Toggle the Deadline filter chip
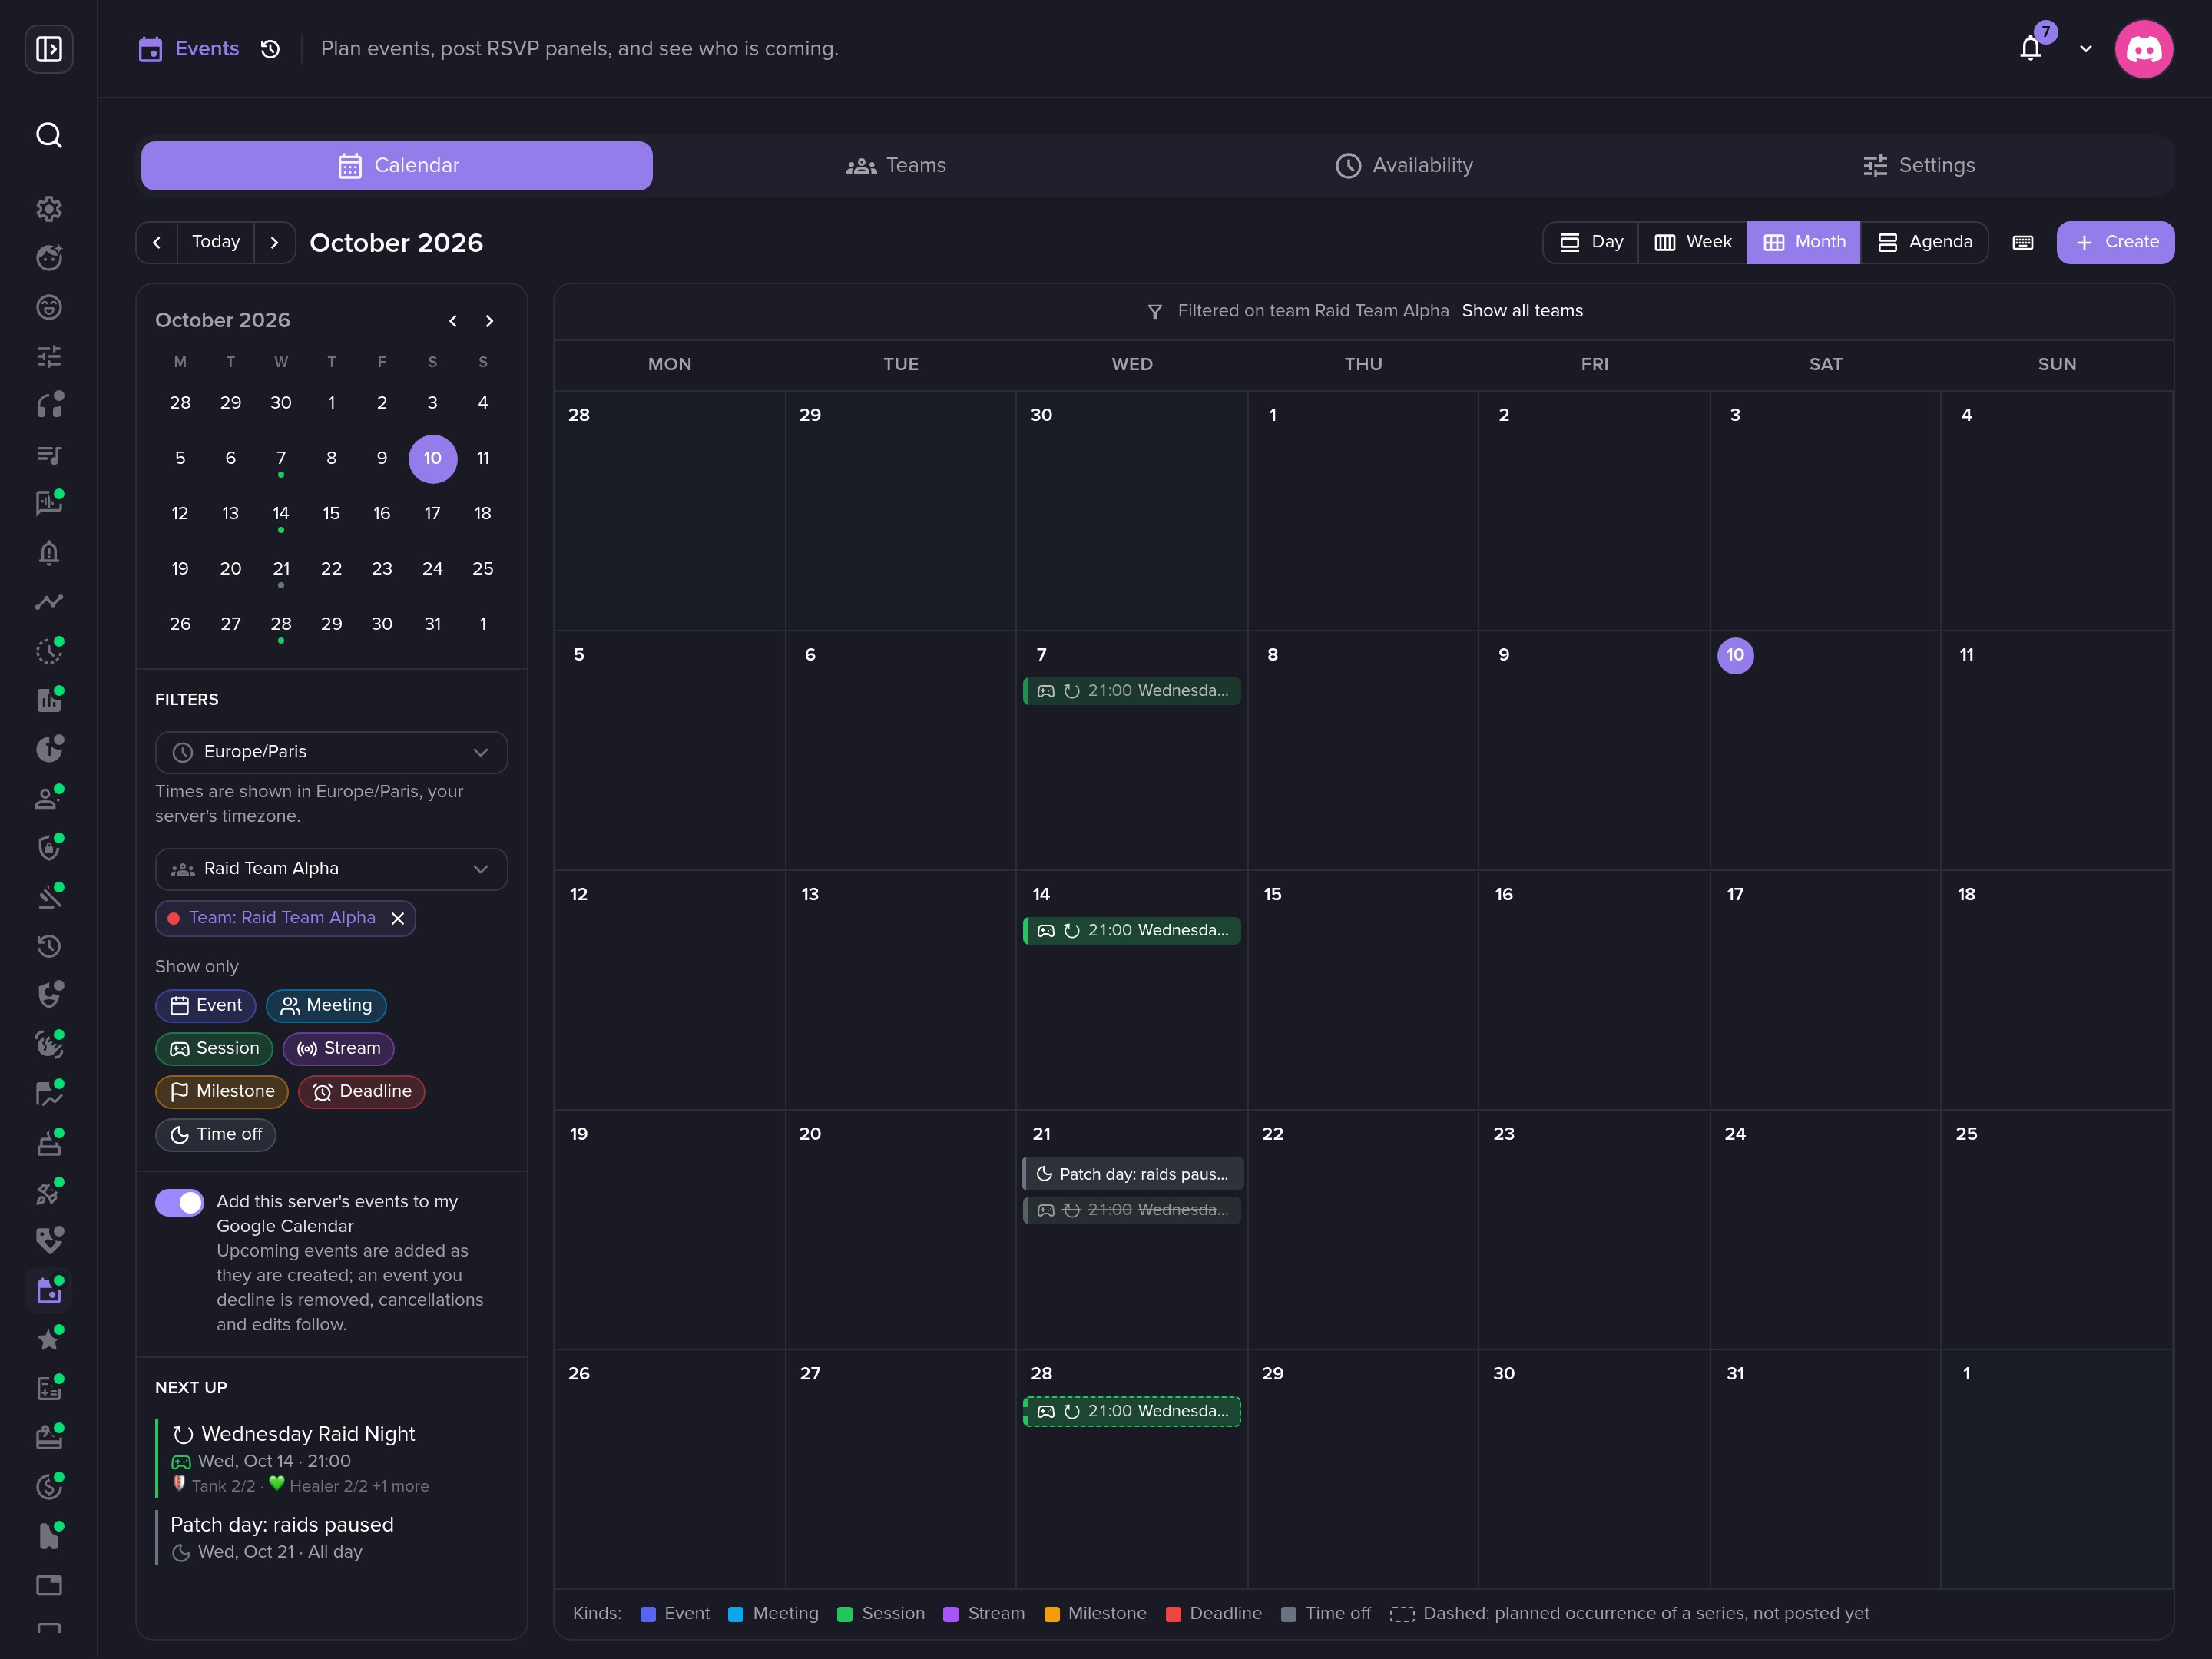Screen dimensions: 2212x1659 click(x=362, y=1091)
